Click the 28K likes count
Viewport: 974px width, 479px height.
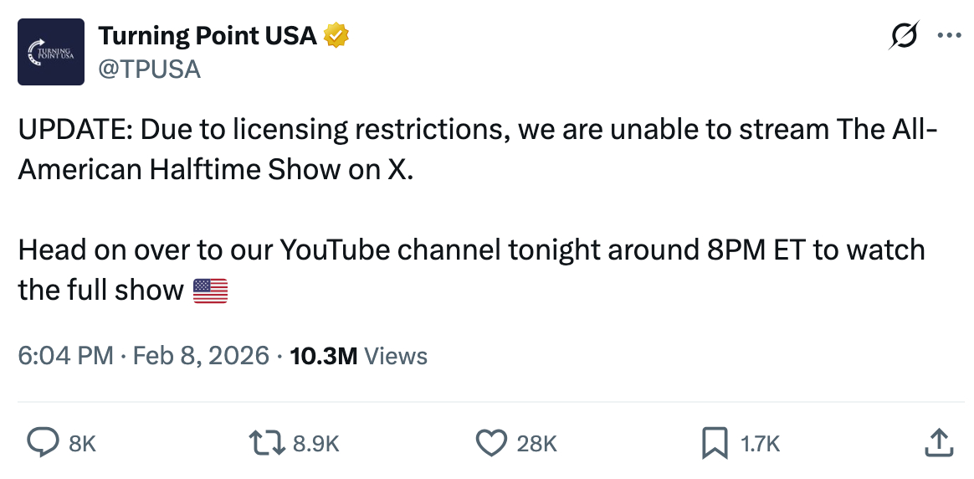pyautogui.click(x=536, y=444)
